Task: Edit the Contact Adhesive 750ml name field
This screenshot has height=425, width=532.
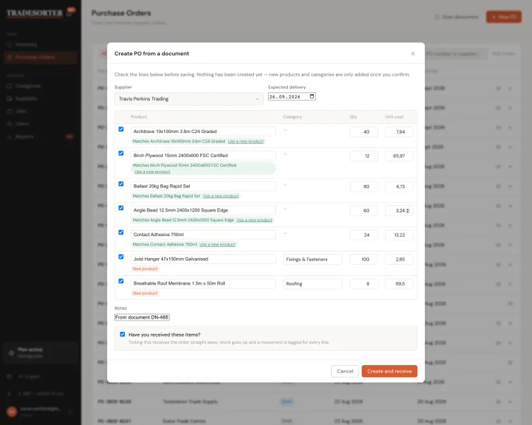Action: (203, 235)
